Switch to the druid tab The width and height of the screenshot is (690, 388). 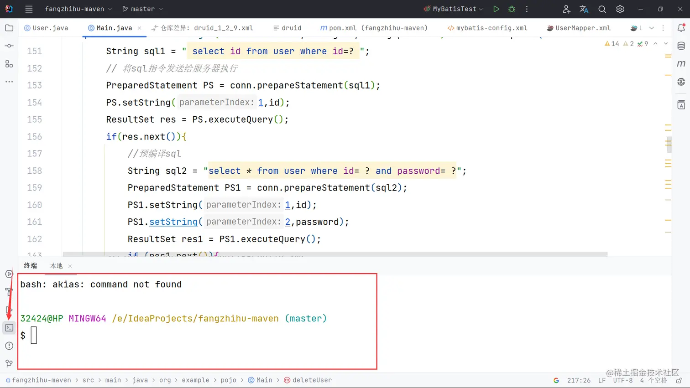[x=287, y=28]
